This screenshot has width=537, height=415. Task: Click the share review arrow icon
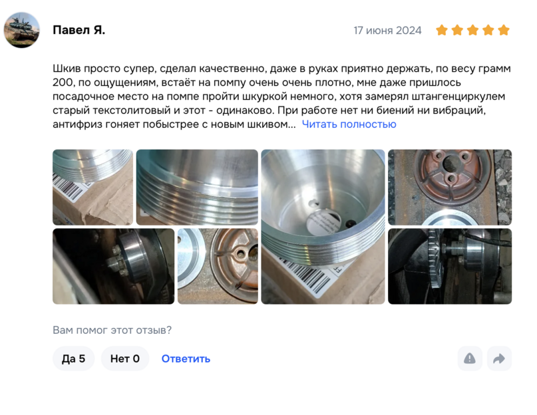click(499, 358)
